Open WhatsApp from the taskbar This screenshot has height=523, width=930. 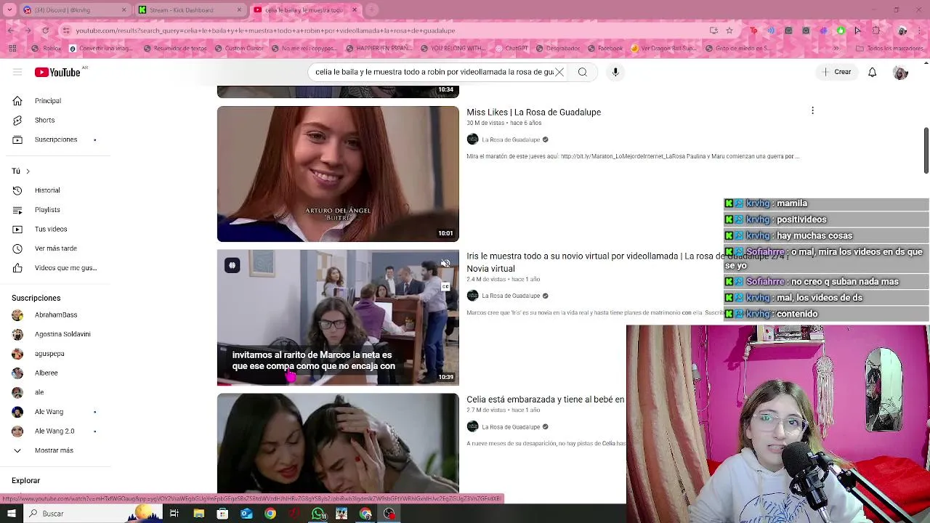click(x=318, y=514)
